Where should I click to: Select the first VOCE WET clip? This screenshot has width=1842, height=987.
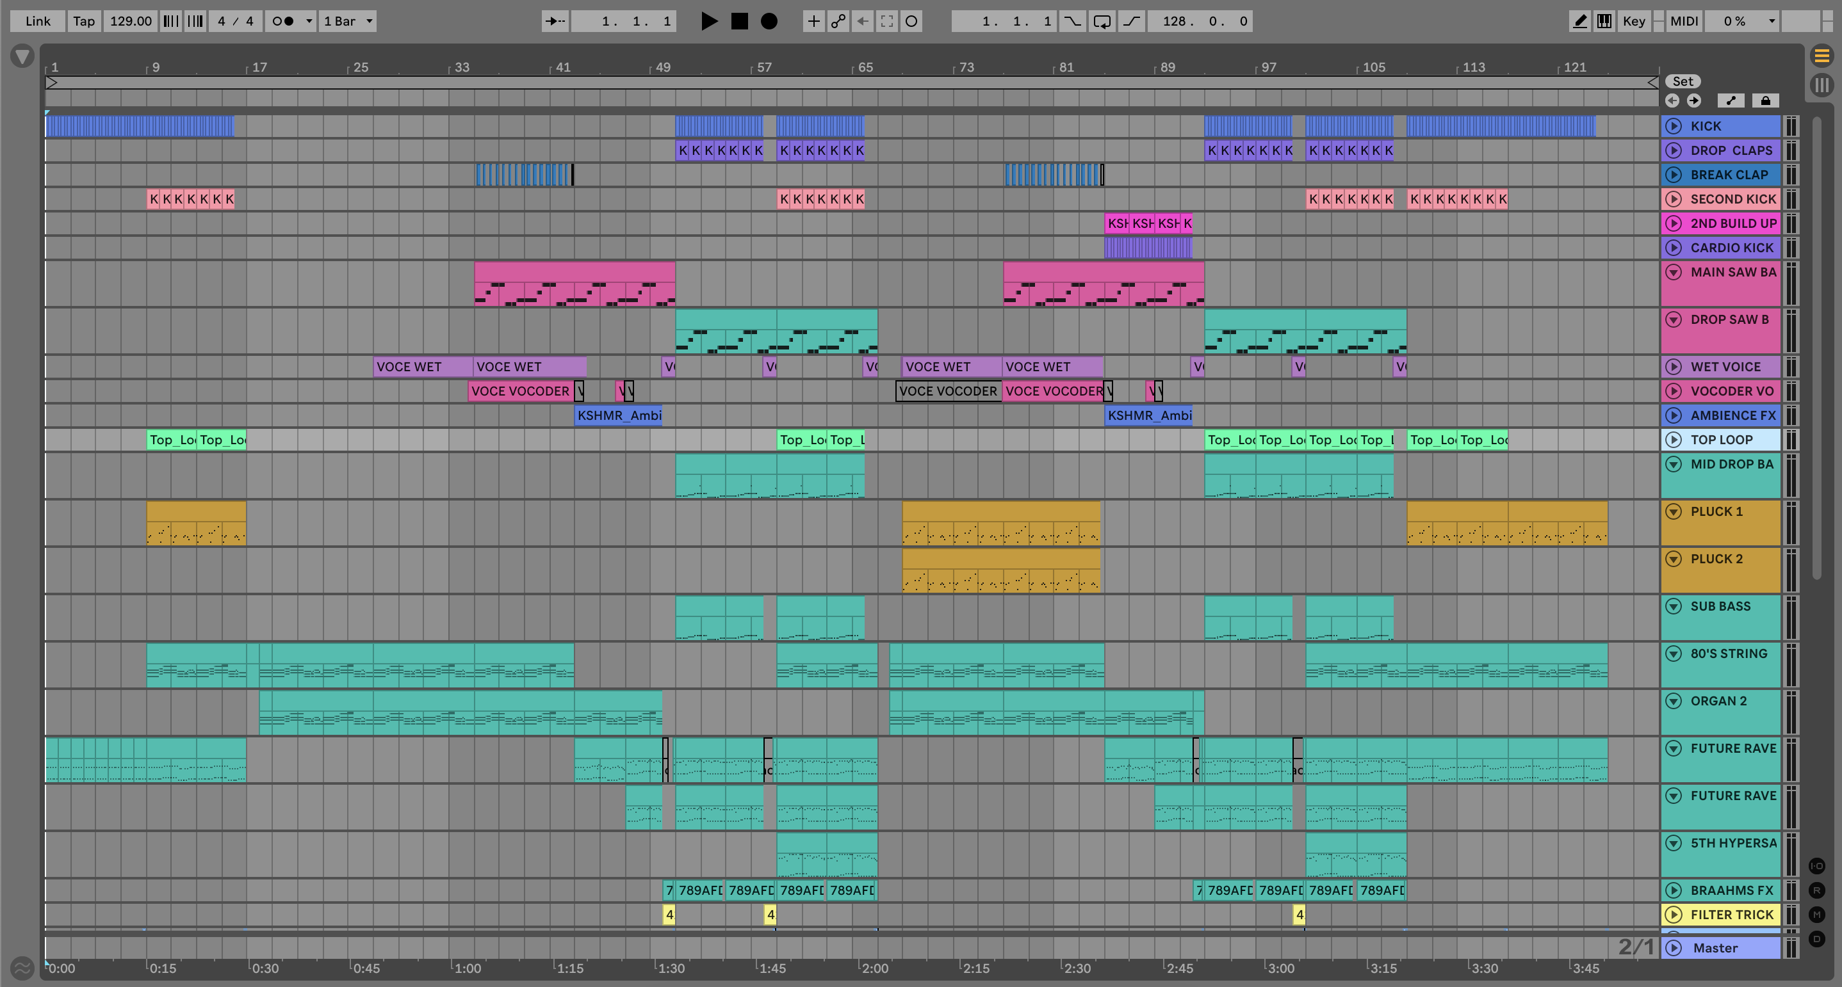[423, 367]
